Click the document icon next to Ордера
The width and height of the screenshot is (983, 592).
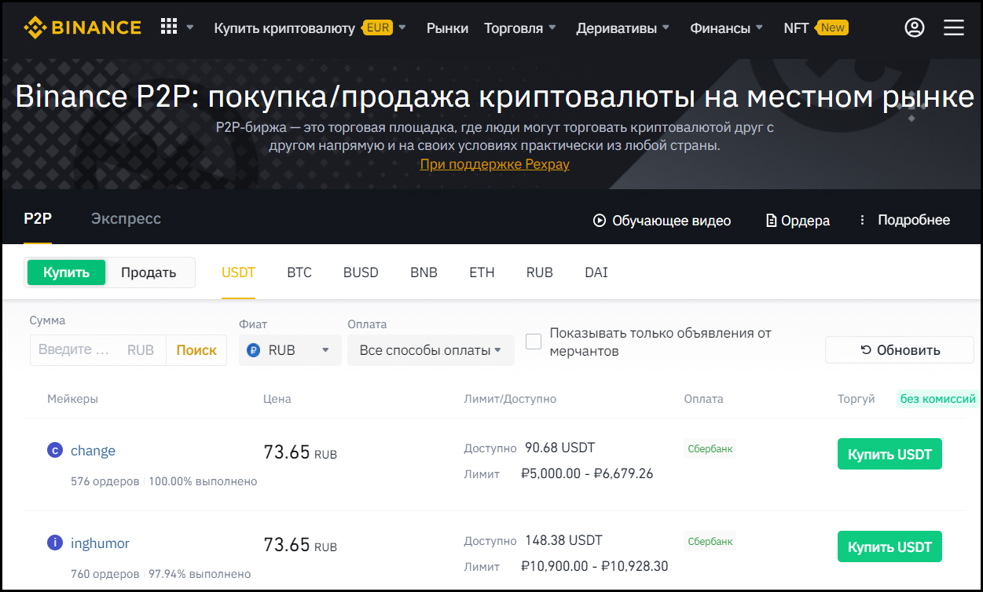point(772,221)
